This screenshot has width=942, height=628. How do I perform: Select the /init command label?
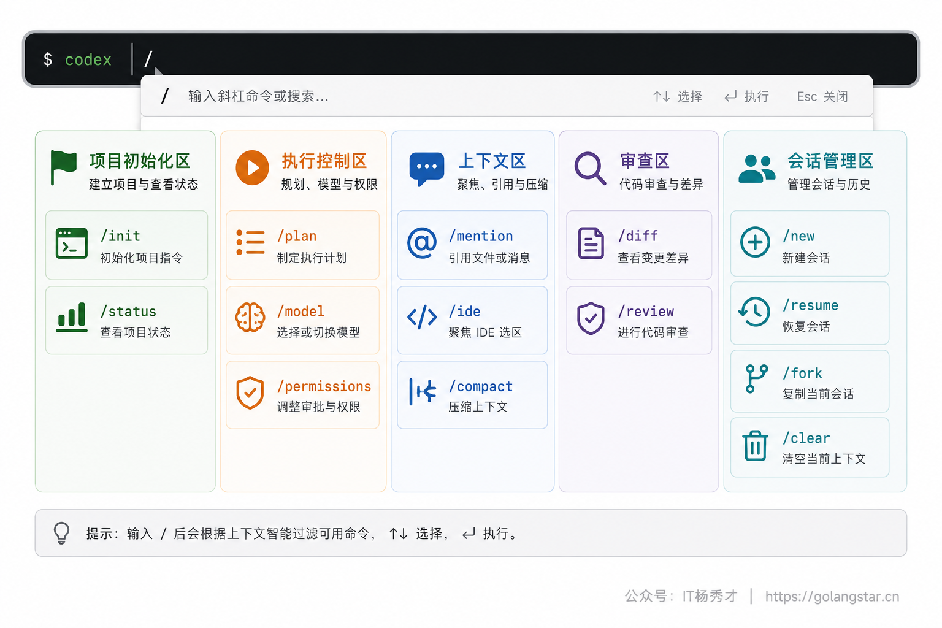click(120, 236)
